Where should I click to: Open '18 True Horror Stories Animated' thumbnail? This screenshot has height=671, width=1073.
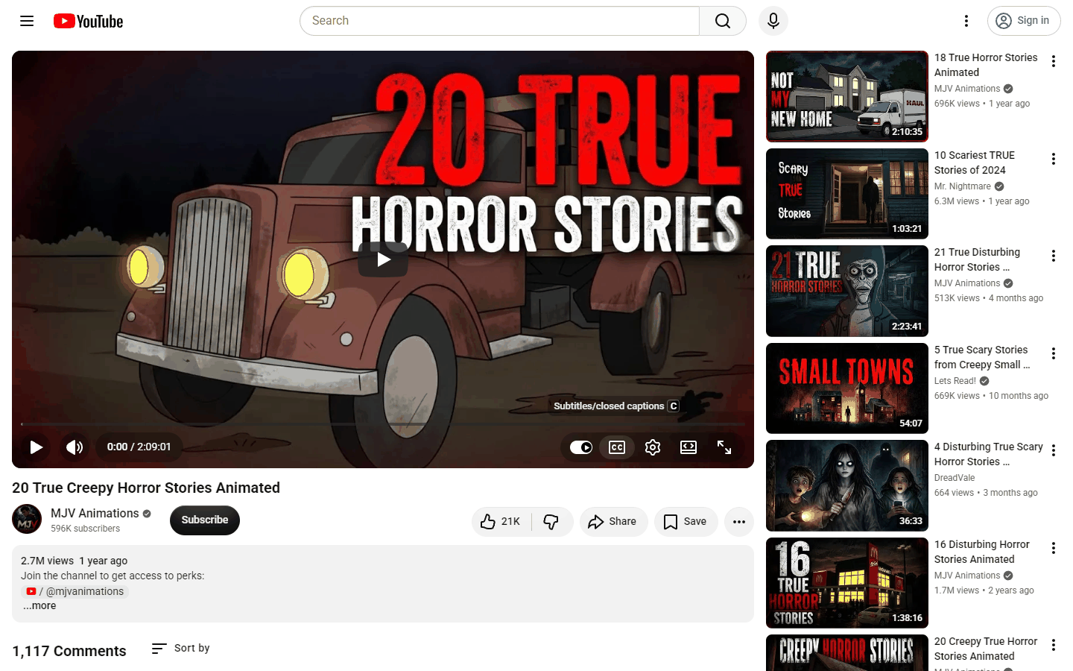pos(847,96)
